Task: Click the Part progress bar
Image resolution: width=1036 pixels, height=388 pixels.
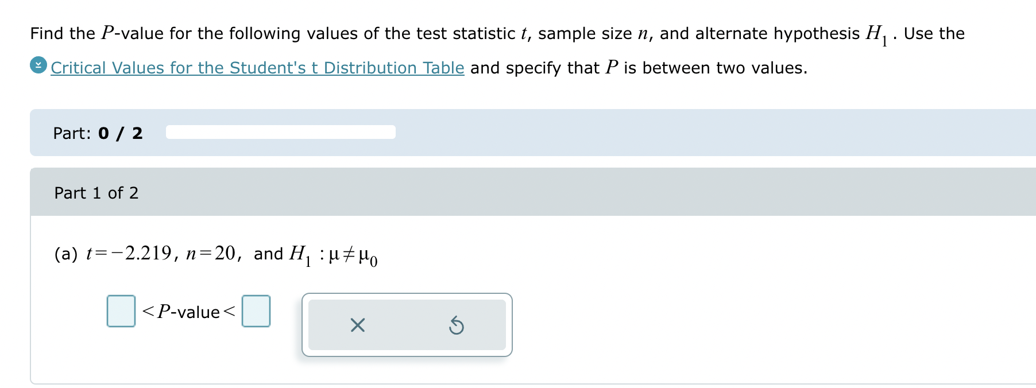Action: click(x=281, y=132)
